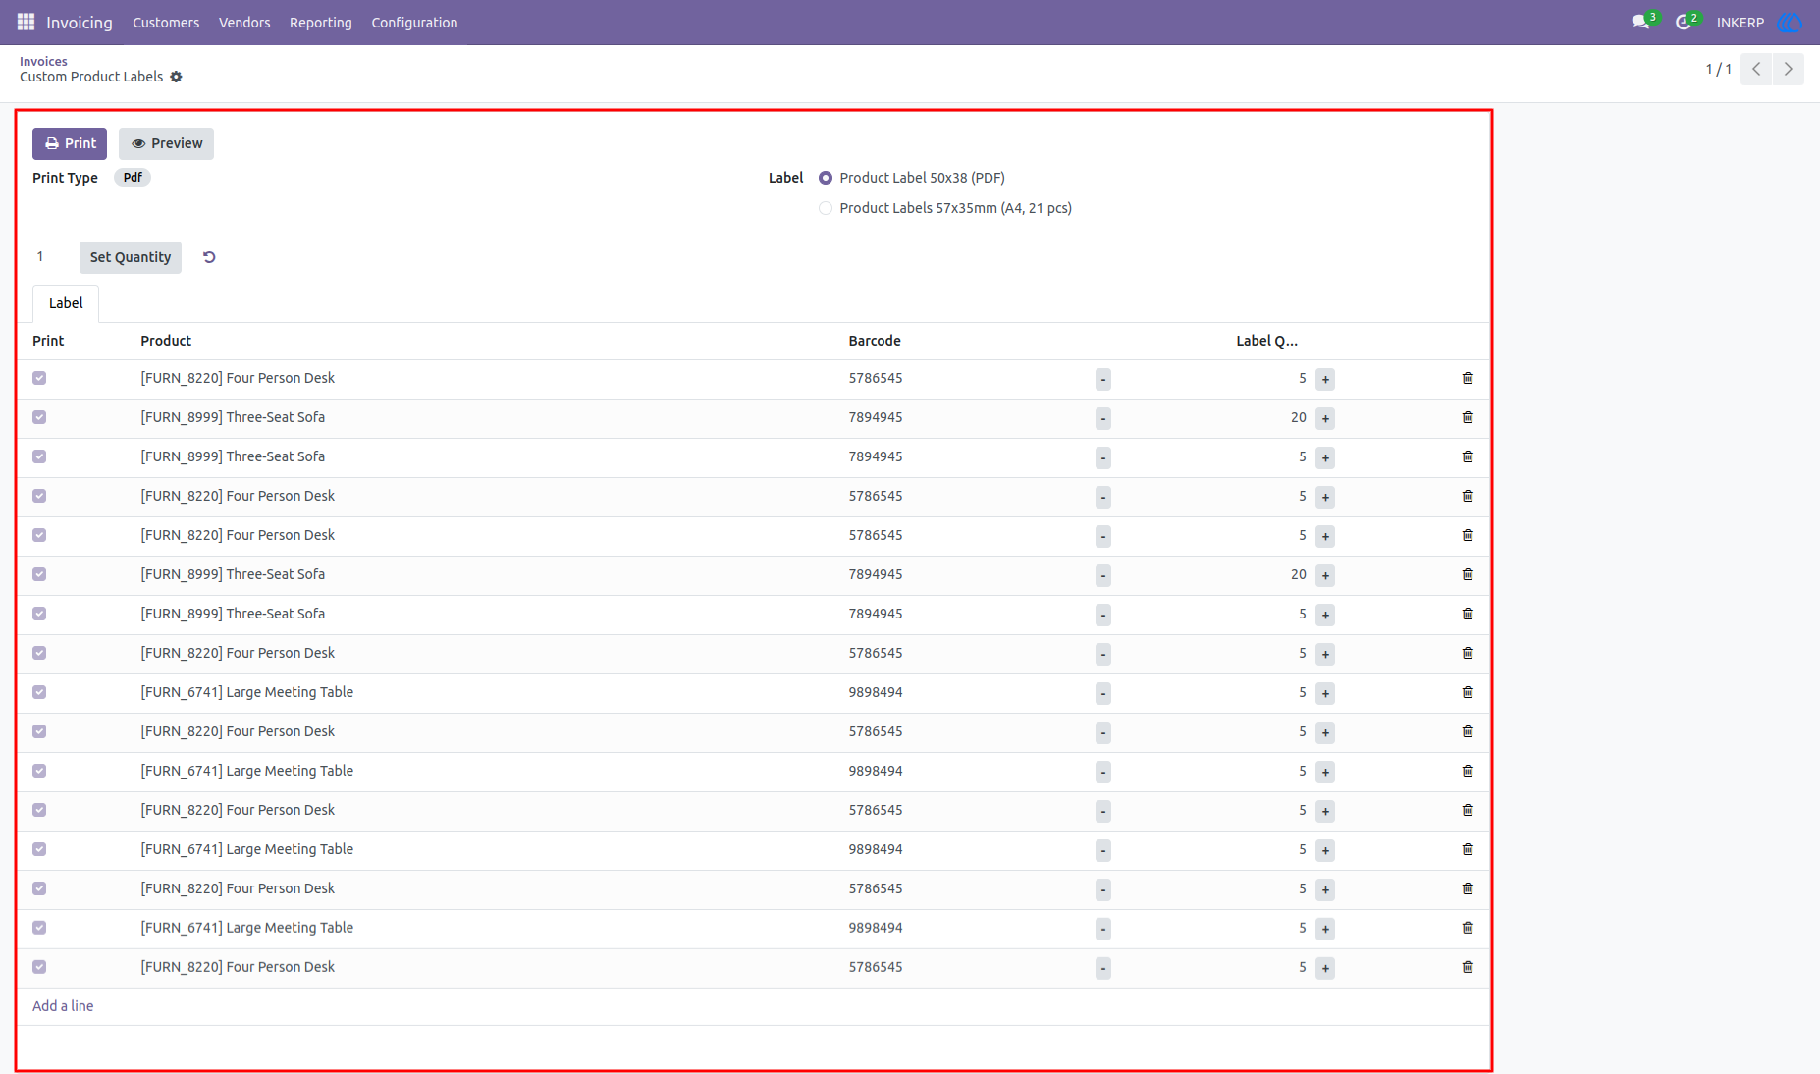Increase quantity on last Large Meeting Table row

click(x=1325, y=929)
